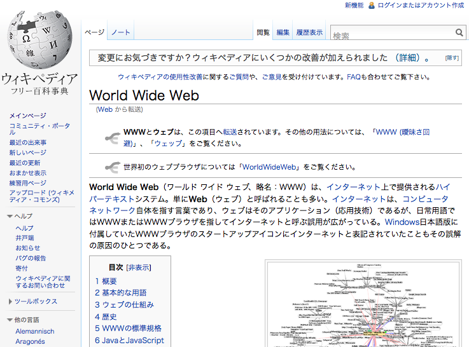Click おまかせ表示 random article link
Image resolution: width=469 pixels, height=347 pixels.
tap(27, 173)
